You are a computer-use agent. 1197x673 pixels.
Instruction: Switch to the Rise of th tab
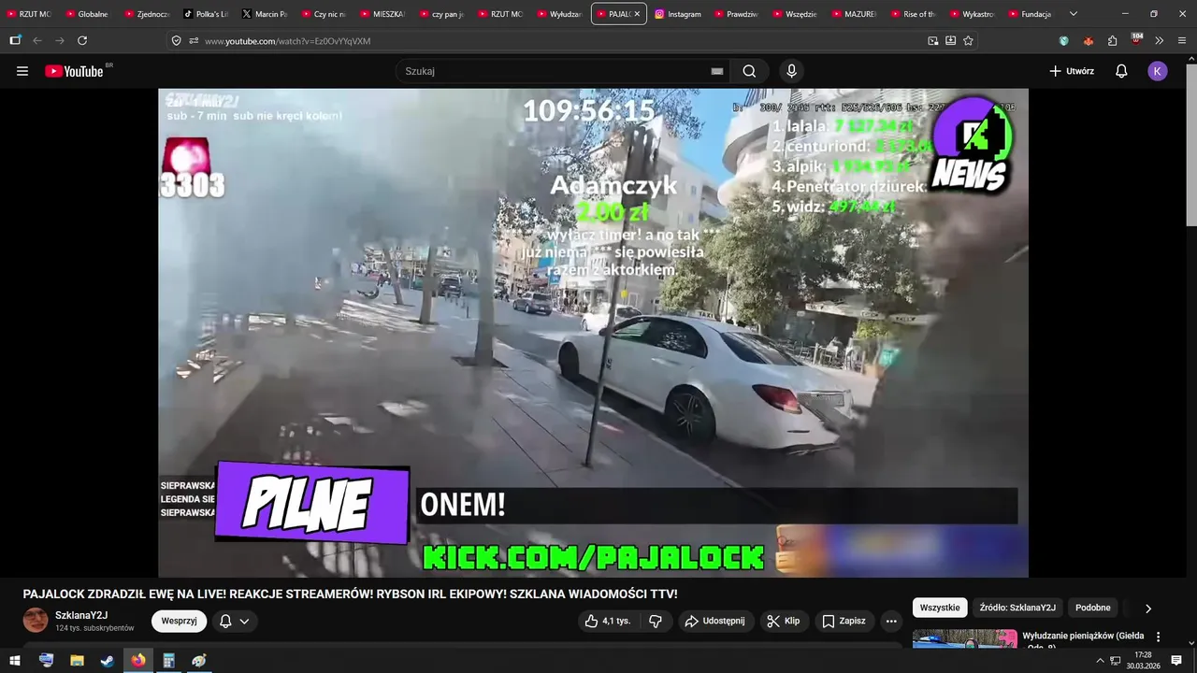(x=913, y=14)
